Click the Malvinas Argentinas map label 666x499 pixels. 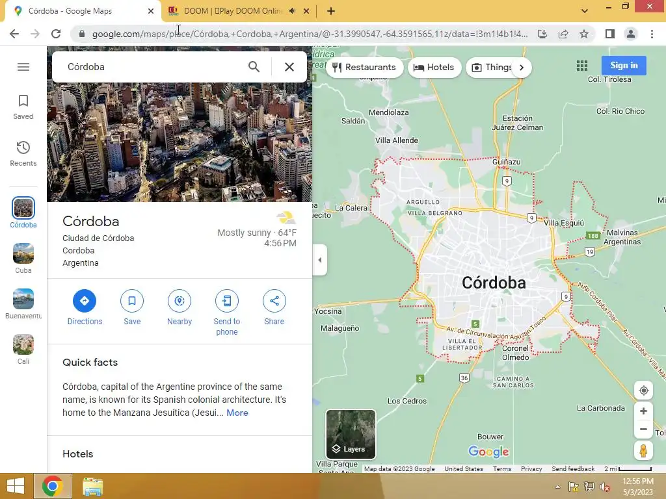point(622,237)
